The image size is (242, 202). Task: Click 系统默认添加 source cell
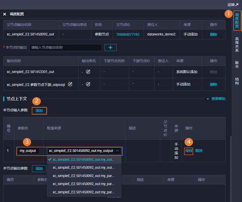pyautogui.click(x=187, y=72)
